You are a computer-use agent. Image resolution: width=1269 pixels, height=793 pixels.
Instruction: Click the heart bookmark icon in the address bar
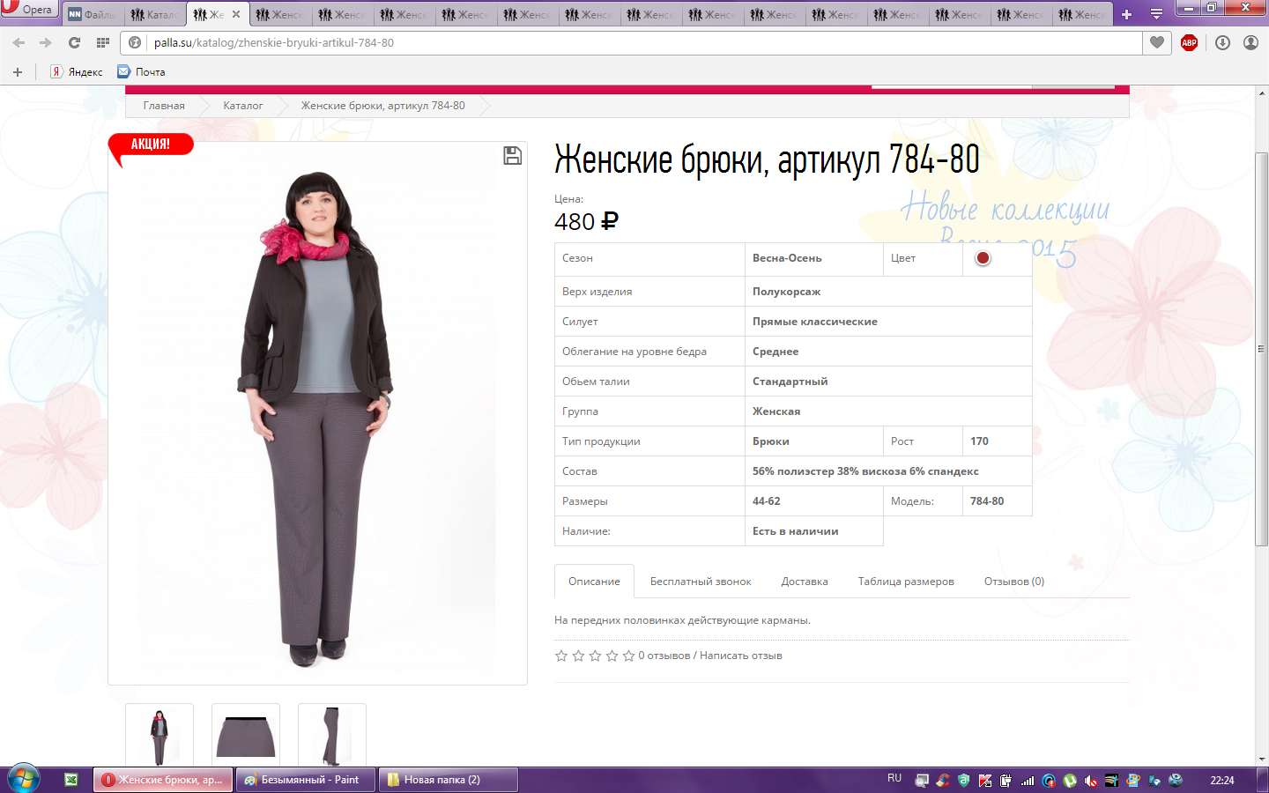[1157, 42]
